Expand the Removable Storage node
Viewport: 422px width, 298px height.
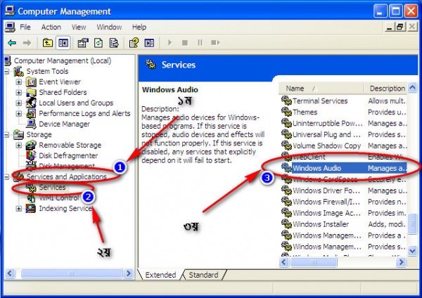click(x=18, y=145)
